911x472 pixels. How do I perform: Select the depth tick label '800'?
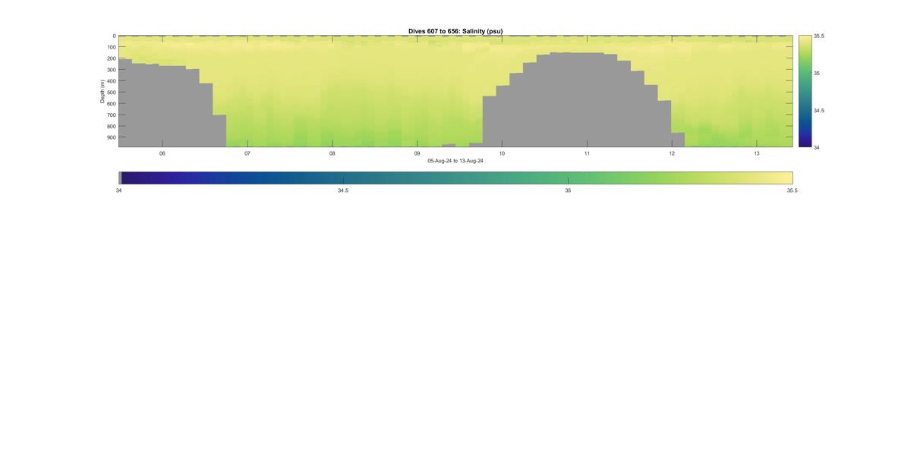112,127
